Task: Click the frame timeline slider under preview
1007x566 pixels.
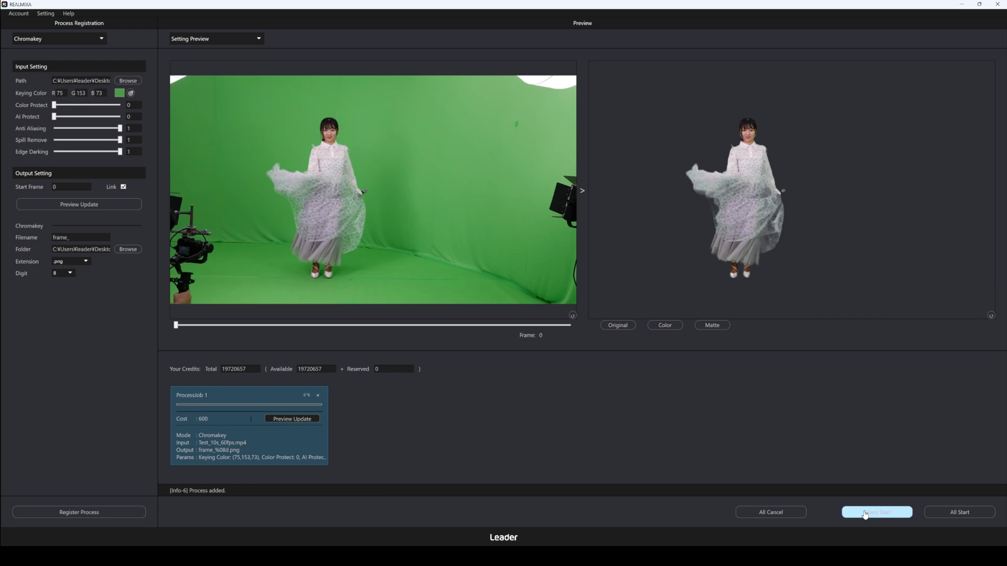Action: pos(373,325)
